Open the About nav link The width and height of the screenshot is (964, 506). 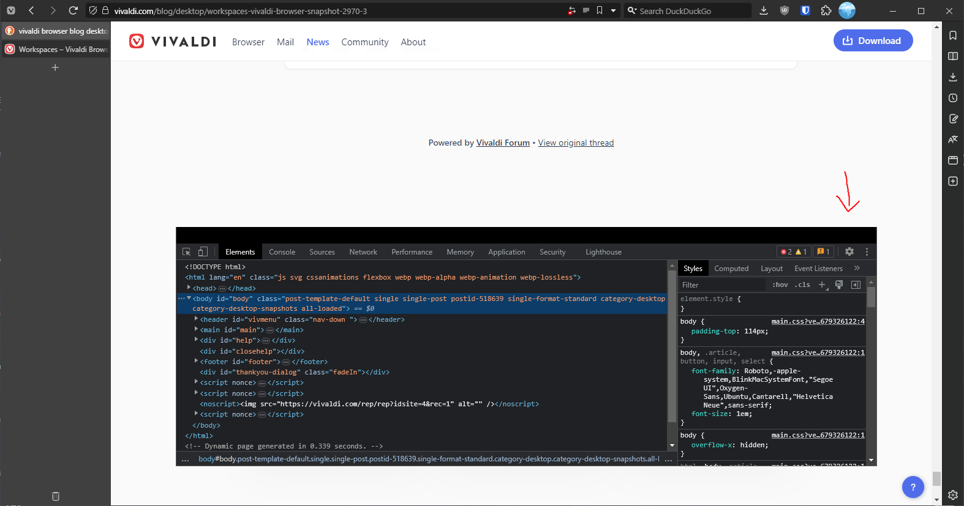[413, 42]
